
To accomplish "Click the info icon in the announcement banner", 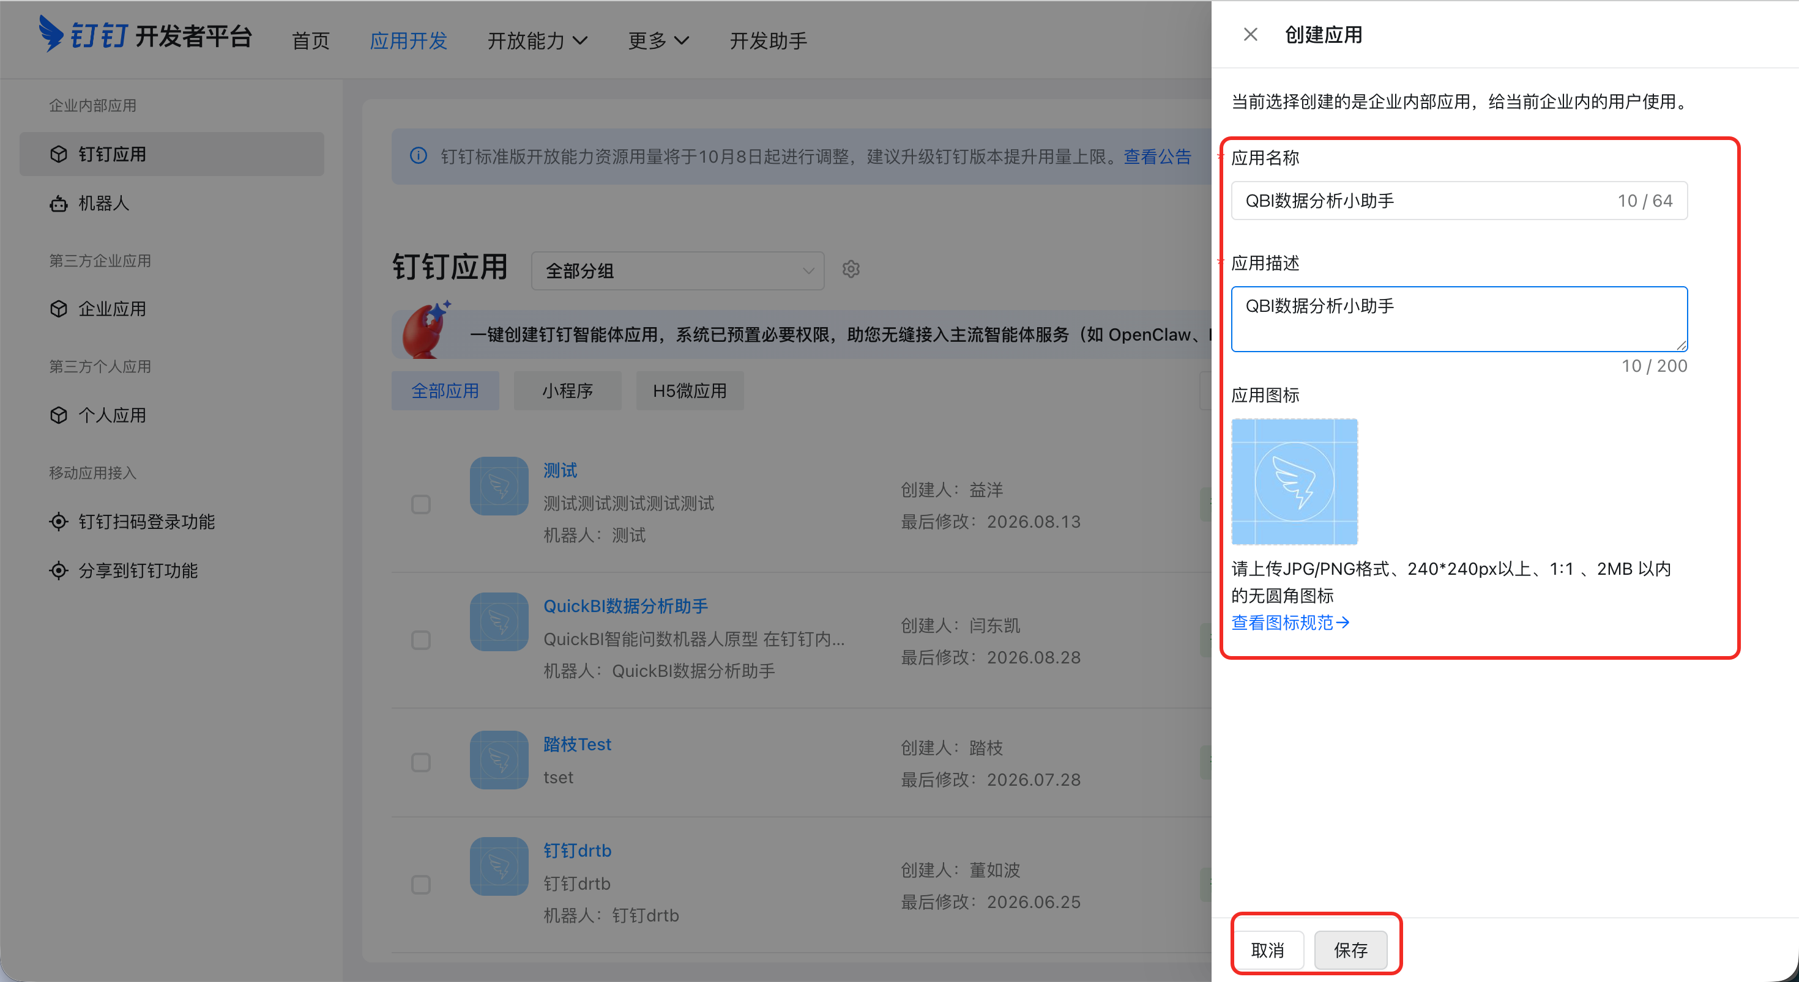I will click(419, 156).
